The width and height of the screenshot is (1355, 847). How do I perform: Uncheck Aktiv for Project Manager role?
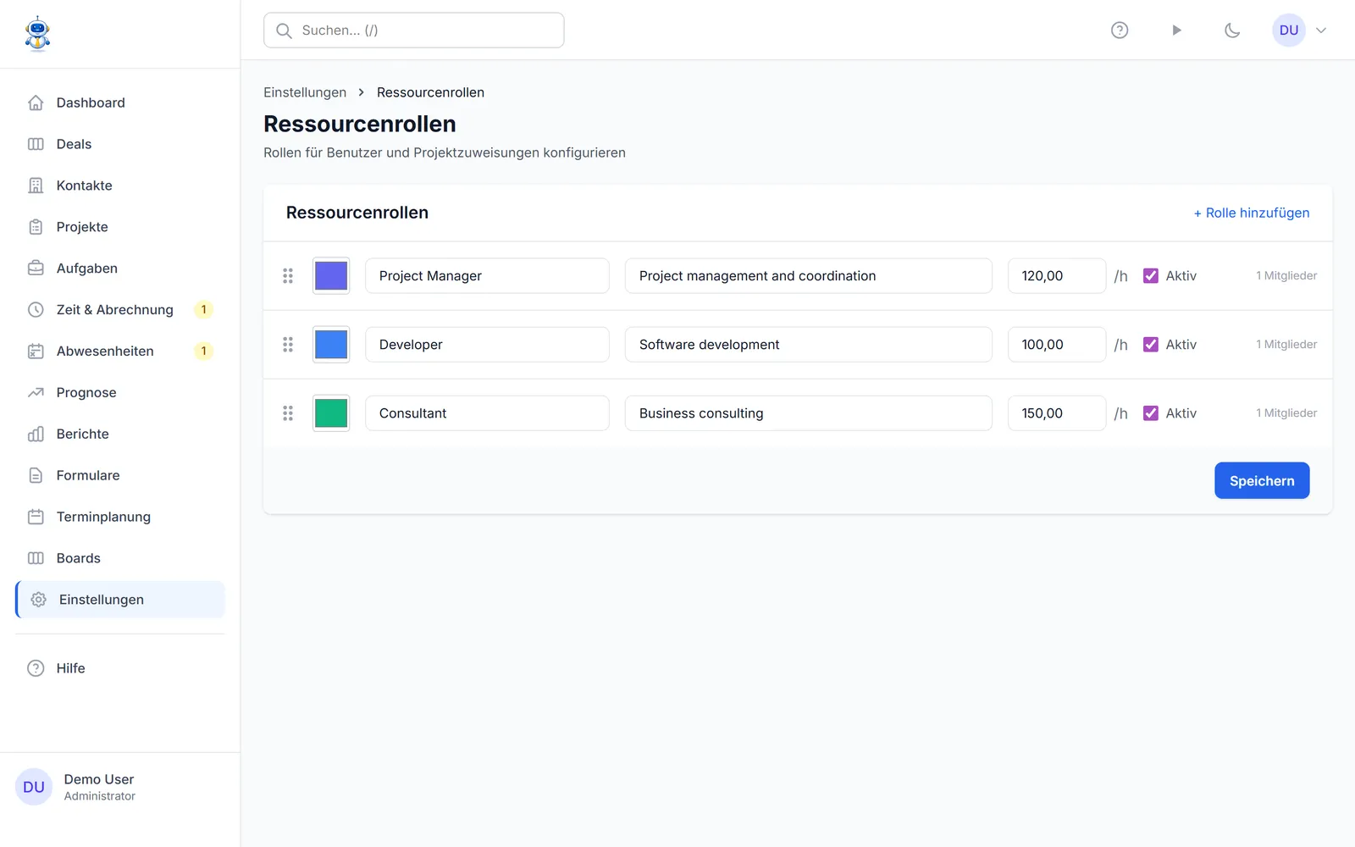point(1151,276)
